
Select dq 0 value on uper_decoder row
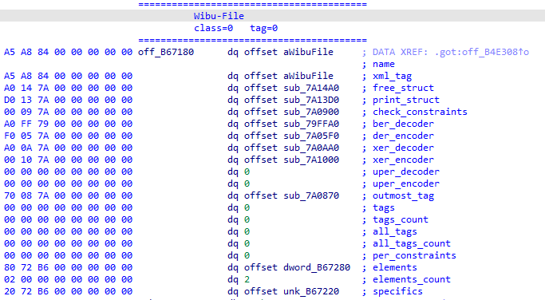[247, 172]
